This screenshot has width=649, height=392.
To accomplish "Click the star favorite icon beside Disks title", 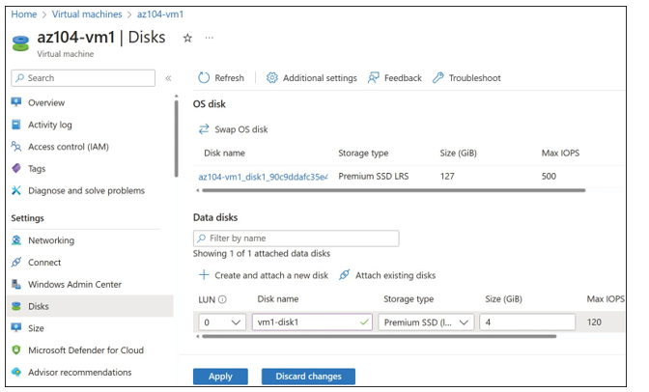I will [x=187, y=38].
